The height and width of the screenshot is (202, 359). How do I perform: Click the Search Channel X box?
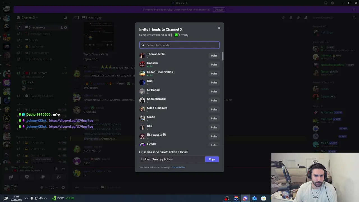pos(334,18)
